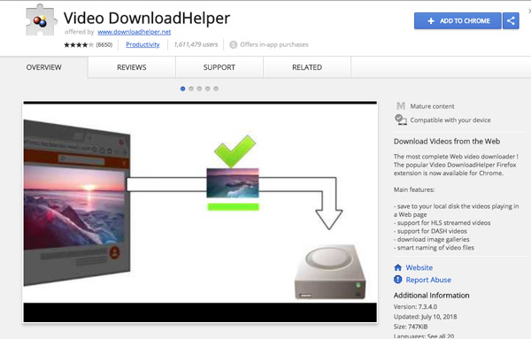This screenshot has width=531, height=339.
Task: Open the www.downloadhelper.net developer link
Action: click(x=135, y=32)
